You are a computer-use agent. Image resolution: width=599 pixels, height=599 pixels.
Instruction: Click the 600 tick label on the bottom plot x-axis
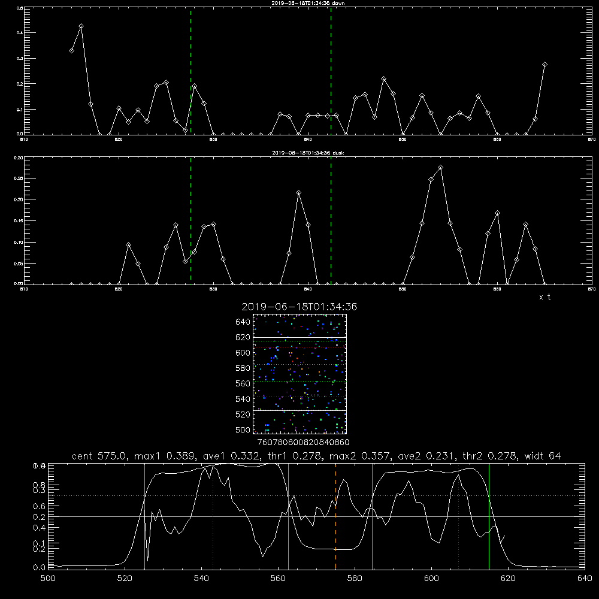point(431,579)
